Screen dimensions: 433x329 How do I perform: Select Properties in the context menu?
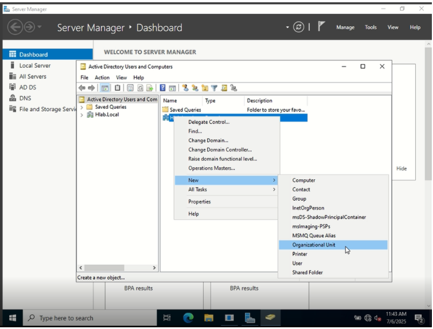tap(226, 202)
